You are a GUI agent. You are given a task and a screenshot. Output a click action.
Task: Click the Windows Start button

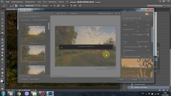point(3,94)
